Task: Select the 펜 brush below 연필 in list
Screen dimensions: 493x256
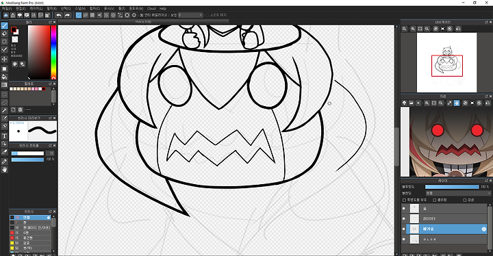Action: point(30,222)
